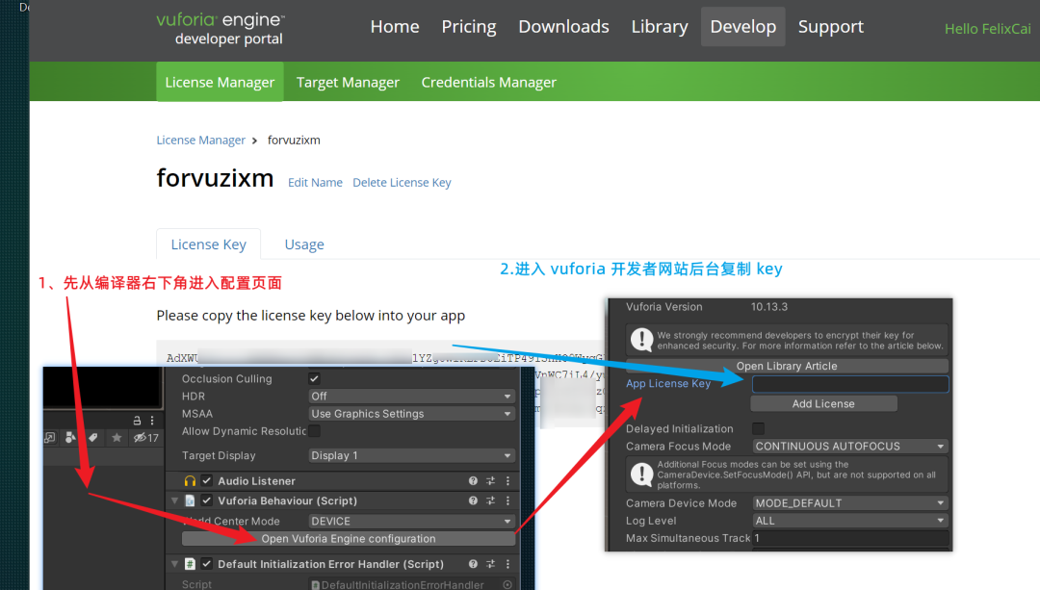The width and height of the screenshot is (1040, 590).
Task: Collapse the Default Initialization Error Handler foldout
Action: click(175, 563)
